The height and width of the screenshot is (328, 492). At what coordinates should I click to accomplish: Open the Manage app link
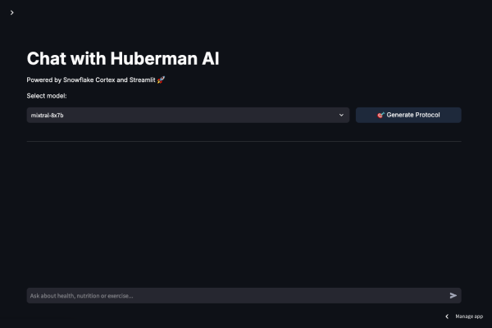(469, 316)
